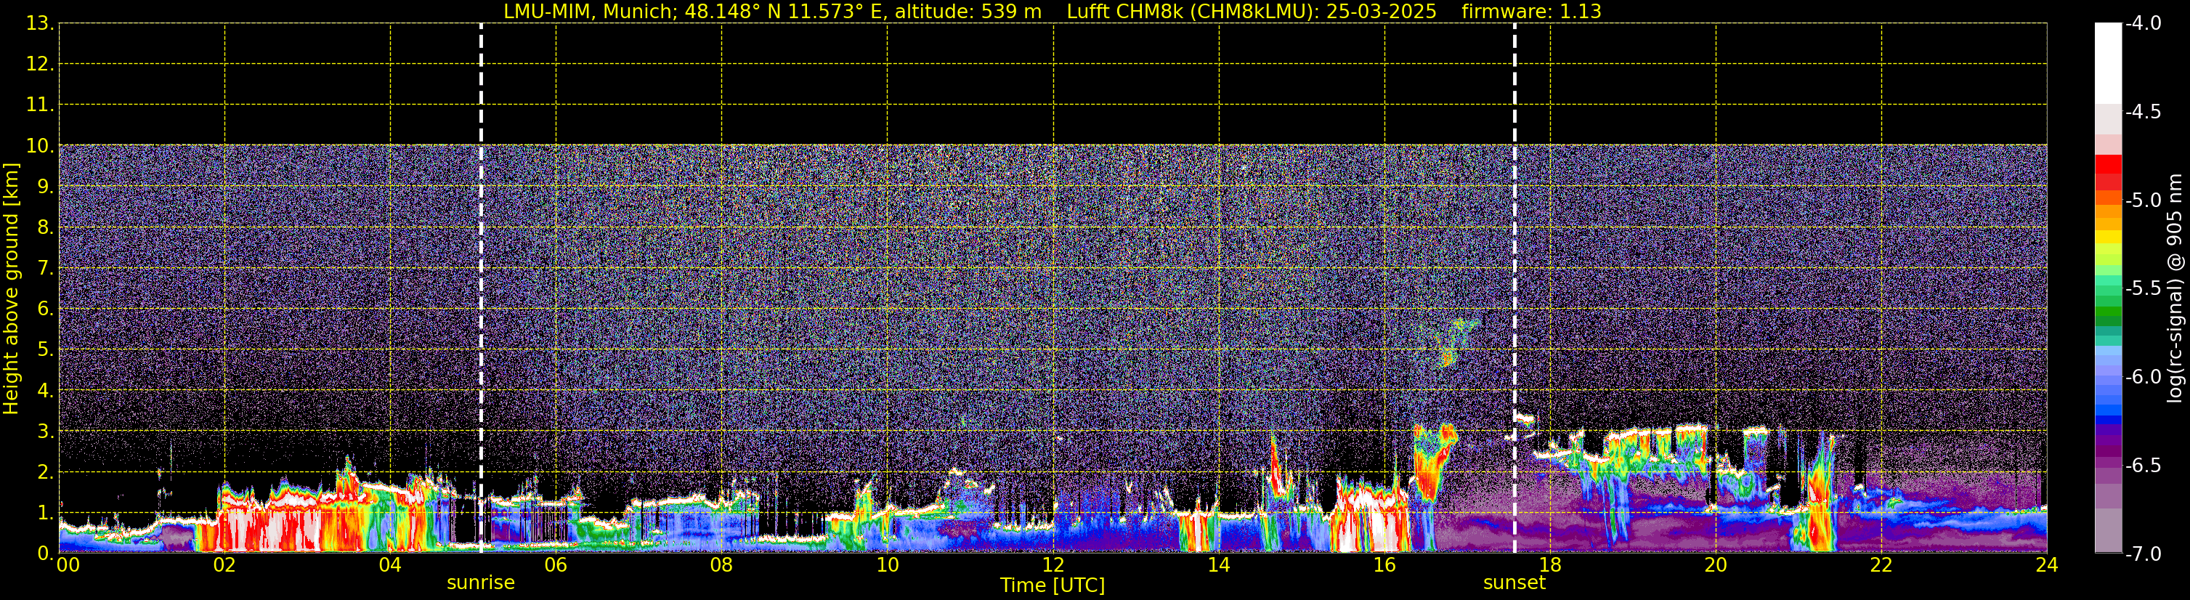Click the 'log(rc-signal) @ 905 nm' colorbar label
Image resolution: width=2190 pixels, height=600 pixels.
(x=2175, y=288)
